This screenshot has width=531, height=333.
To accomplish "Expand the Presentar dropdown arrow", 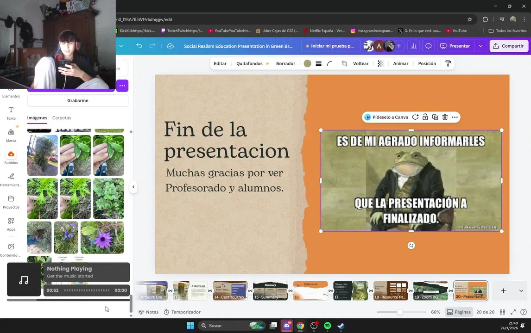I will coord(480,46).
